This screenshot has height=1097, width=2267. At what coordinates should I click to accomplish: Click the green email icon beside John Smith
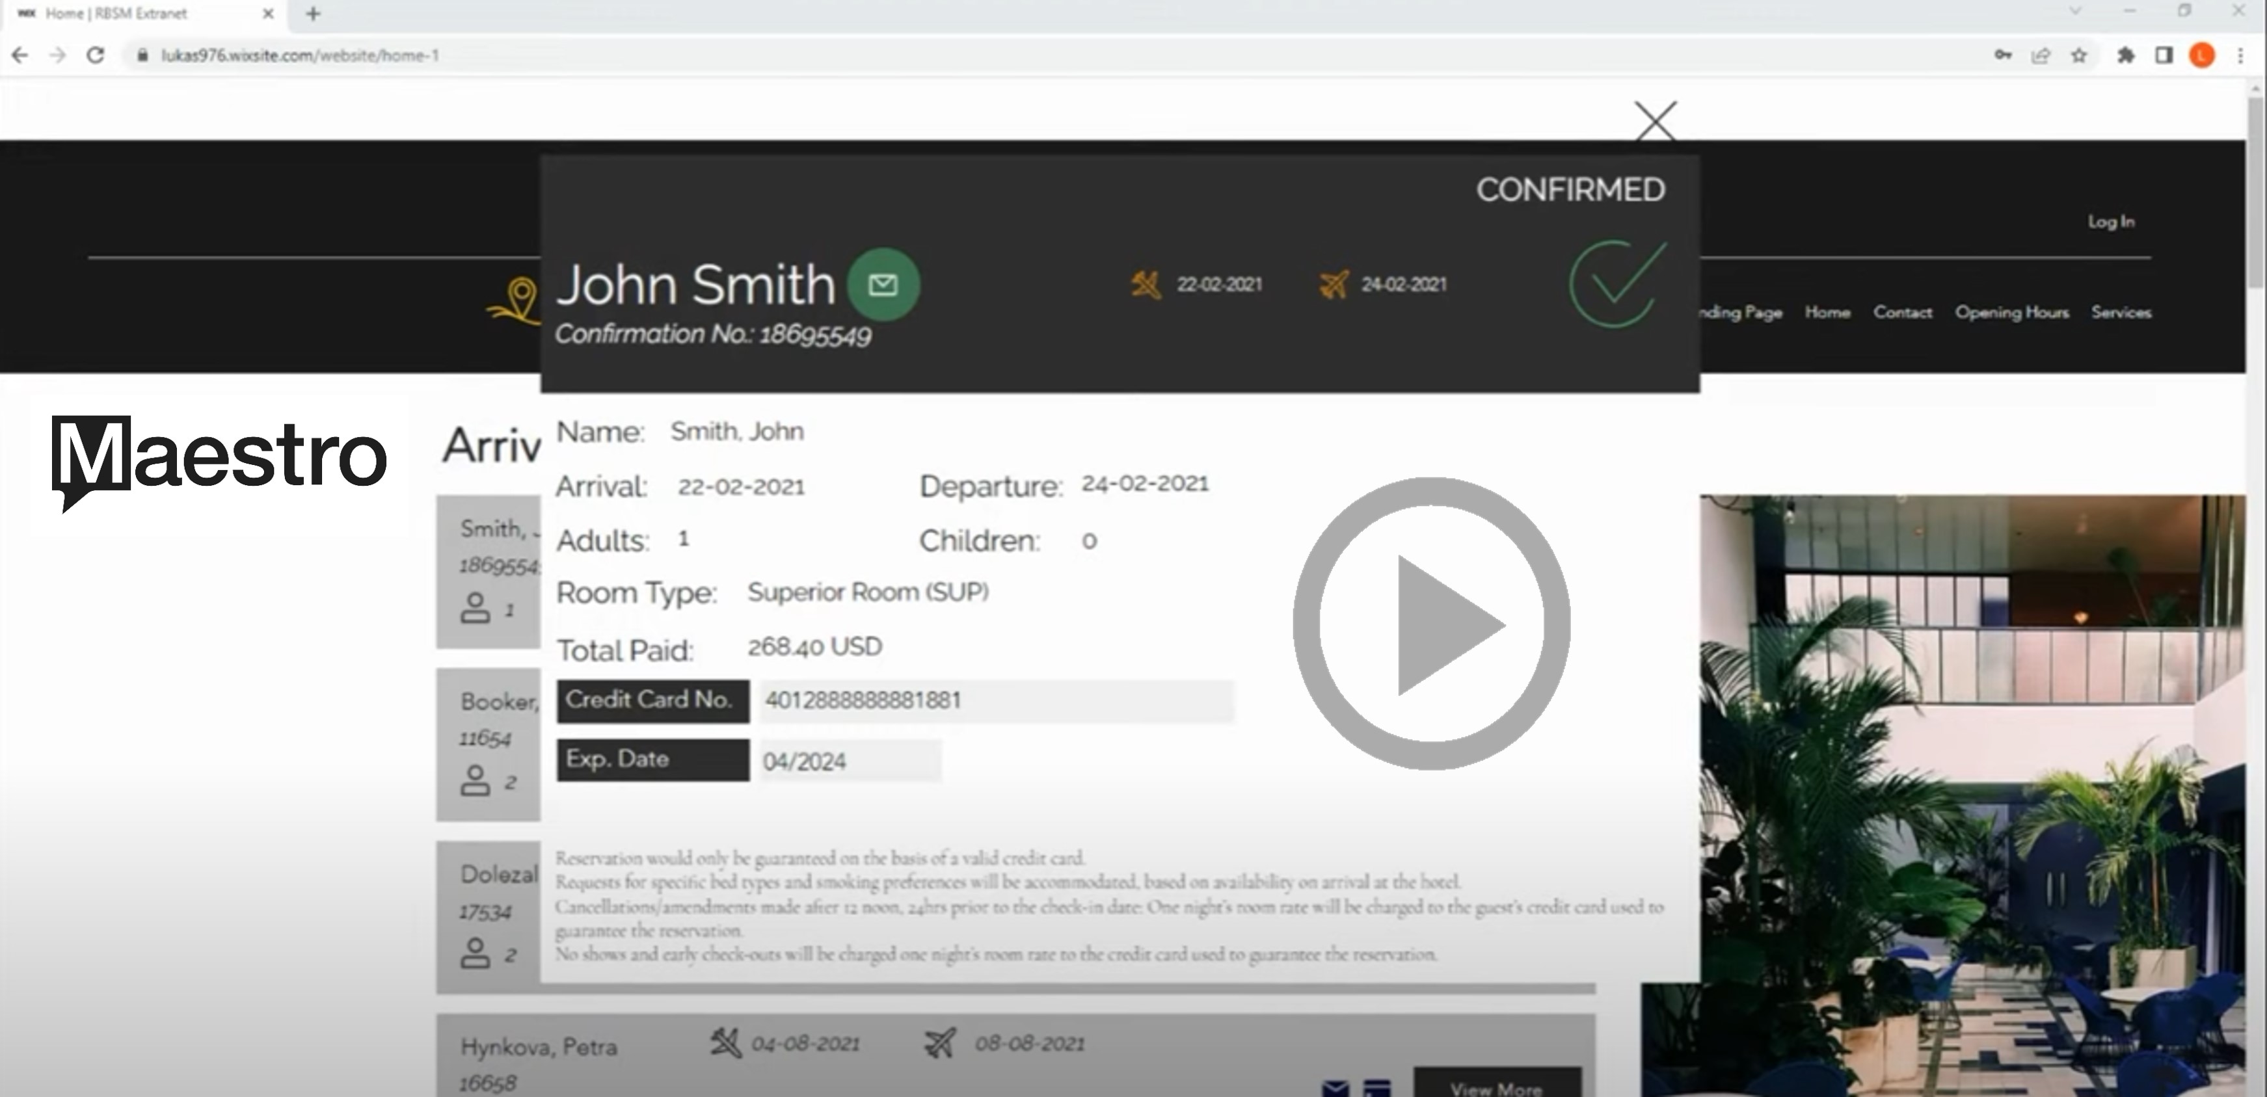click(x=883, y=284)
